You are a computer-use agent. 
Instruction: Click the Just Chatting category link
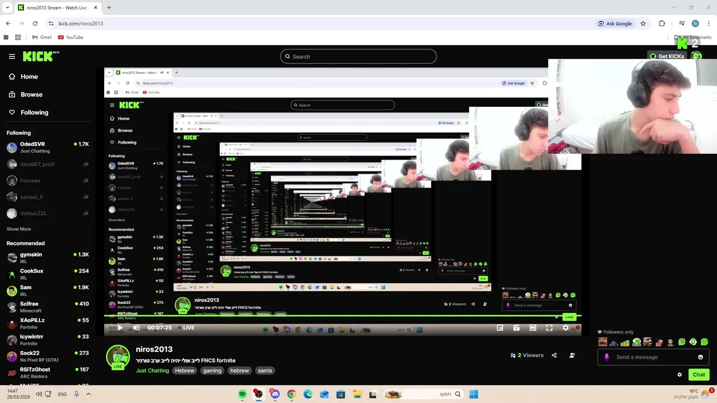click(152, 371)
